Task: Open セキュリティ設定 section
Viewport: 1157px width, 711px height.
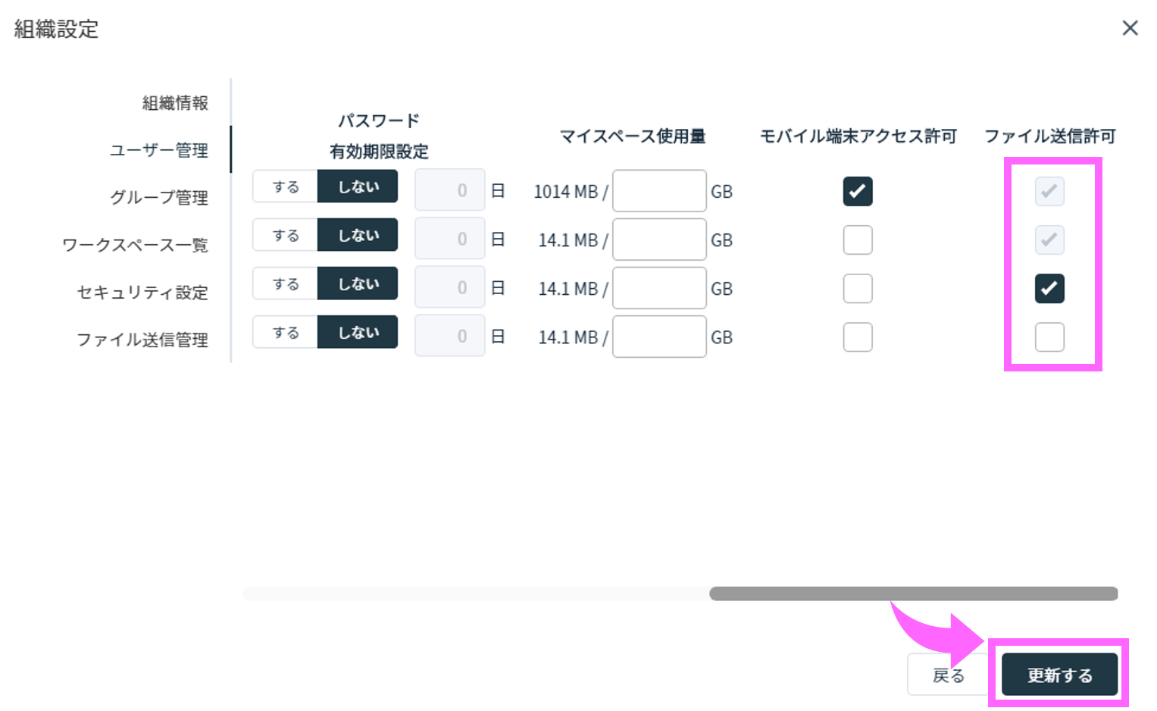Action: pos(142,292)
